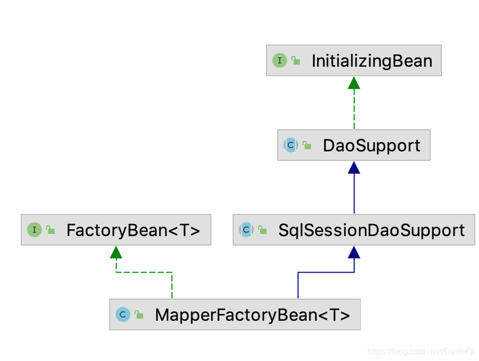479x361 pixels.
Task: Click the MapperFactoryBean<T> class icon
Action: (x=123, y=314)
